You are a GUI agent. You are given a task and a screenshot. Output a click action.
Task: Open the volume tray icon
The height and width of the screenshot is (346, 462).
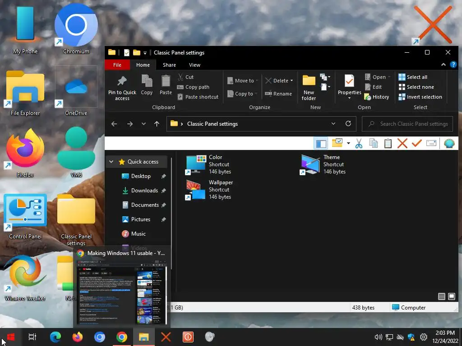click(378, 337)
